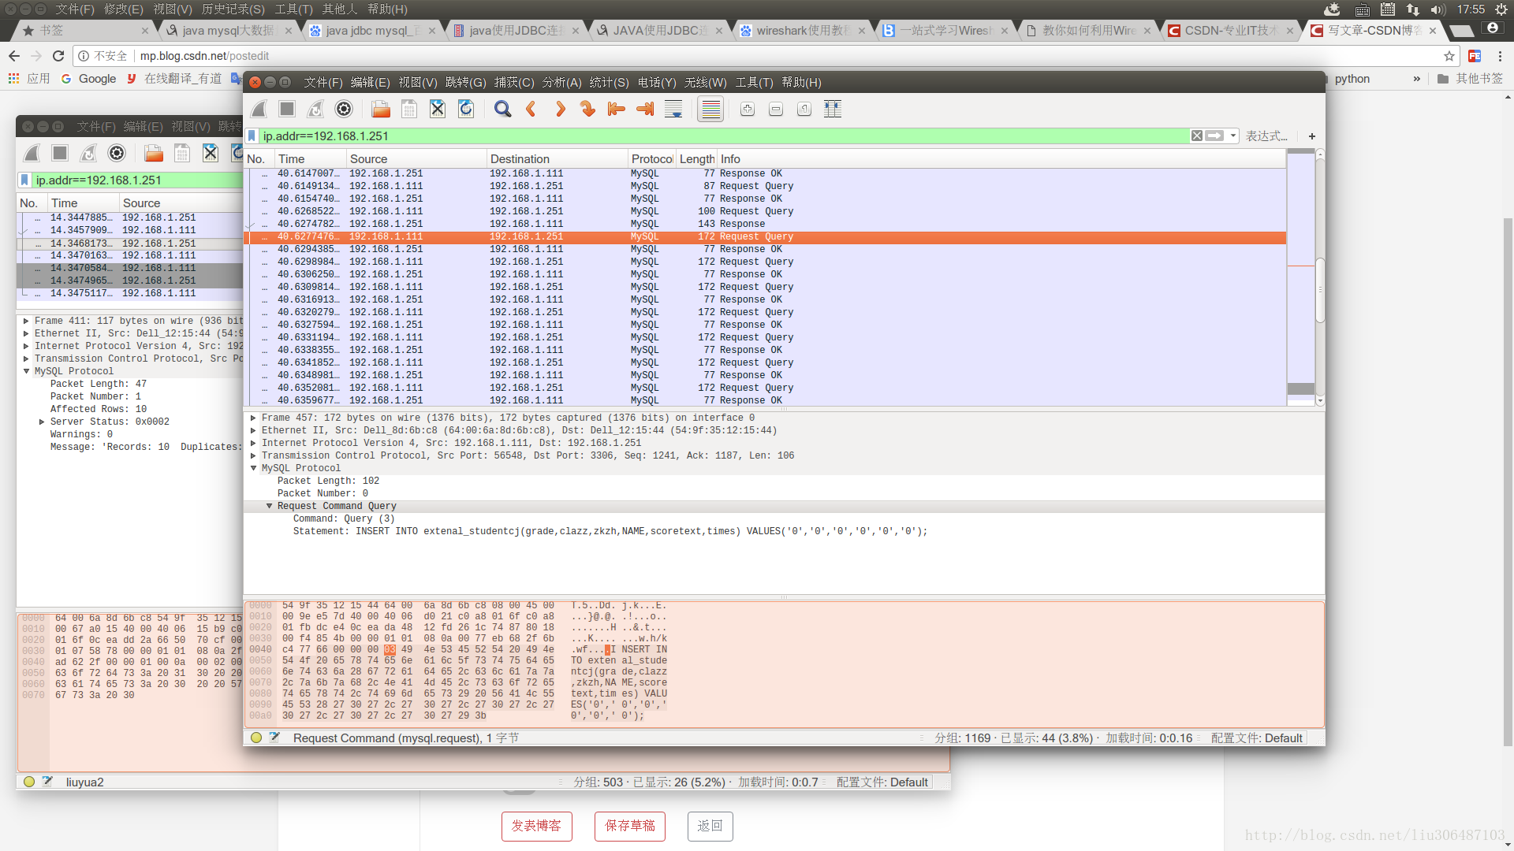Open the network indicator in the top panel
Viewport: 1514px width, 851px height.
pos(1412,9)
